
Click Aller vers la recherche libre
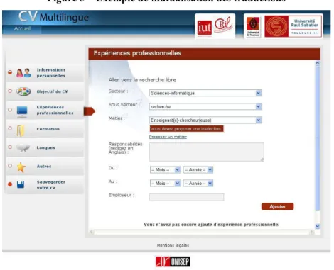pyautogui.click(x=142, y=80)
